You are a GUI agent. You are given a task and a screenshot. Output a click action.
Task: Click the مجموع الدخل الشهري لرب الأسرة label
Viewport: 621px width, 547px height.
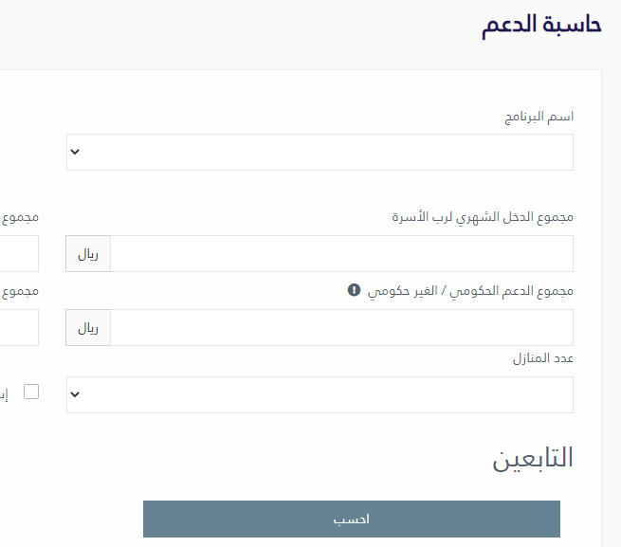tap(483, 217)
